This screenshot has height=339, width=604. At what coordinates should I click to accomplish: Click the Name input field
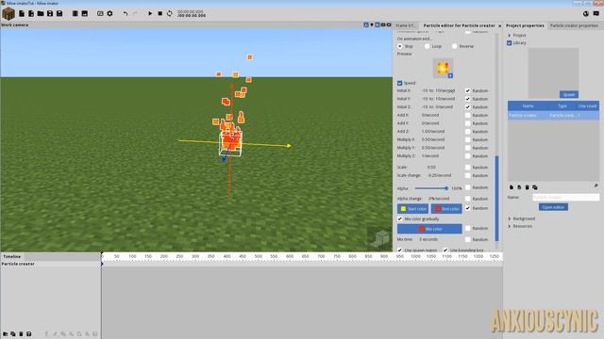566,197
